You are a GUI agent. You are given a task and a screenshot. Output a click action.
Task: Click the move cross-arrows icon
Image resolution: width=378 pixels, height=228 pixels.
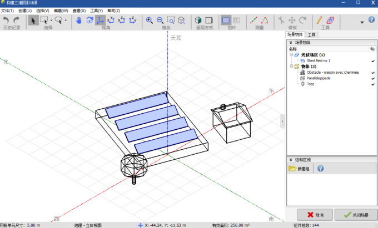[x=292, y=21]
